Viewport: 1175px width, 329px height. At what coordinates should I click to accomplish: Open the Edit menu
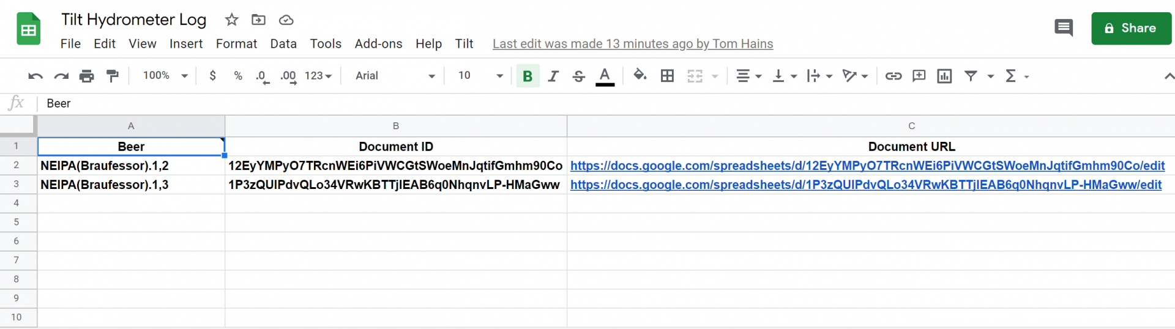pyautogui.click(x=105, y=44)
